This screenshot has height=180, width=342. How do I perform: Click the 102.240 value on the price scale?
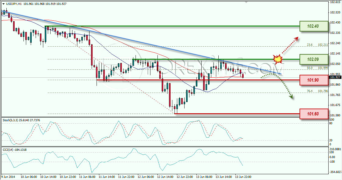click(335, 43)
